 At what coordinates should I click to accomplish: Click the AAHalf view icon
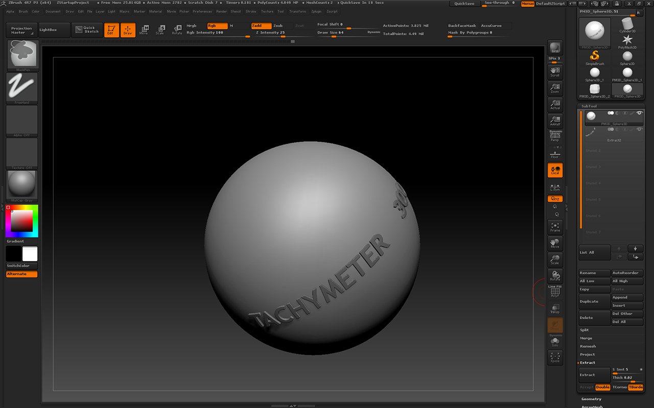point(555,120)
